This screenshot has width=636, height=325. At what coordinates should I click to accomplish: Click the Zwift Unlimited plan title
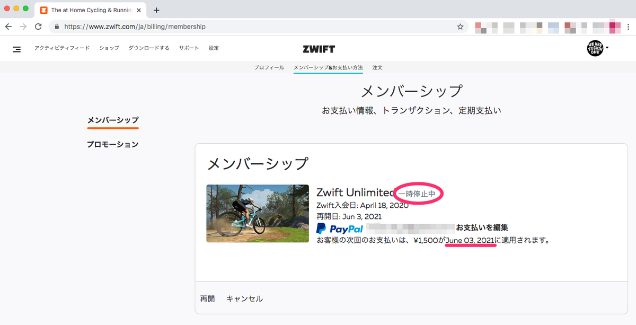356,192
